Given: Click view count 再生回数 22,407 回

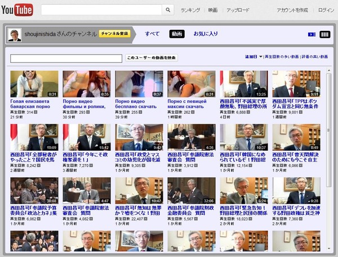Looking at the screenshot, I should [x=131, y=219].
